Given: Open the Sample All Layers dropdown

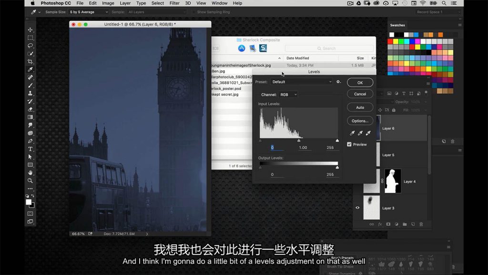Looking at the screenshot, I should [156, 12].
